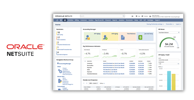Open Total Bank Balance KPI card
Image resolution: width=194 pixels, height=100 pixels.
(146, 54)
